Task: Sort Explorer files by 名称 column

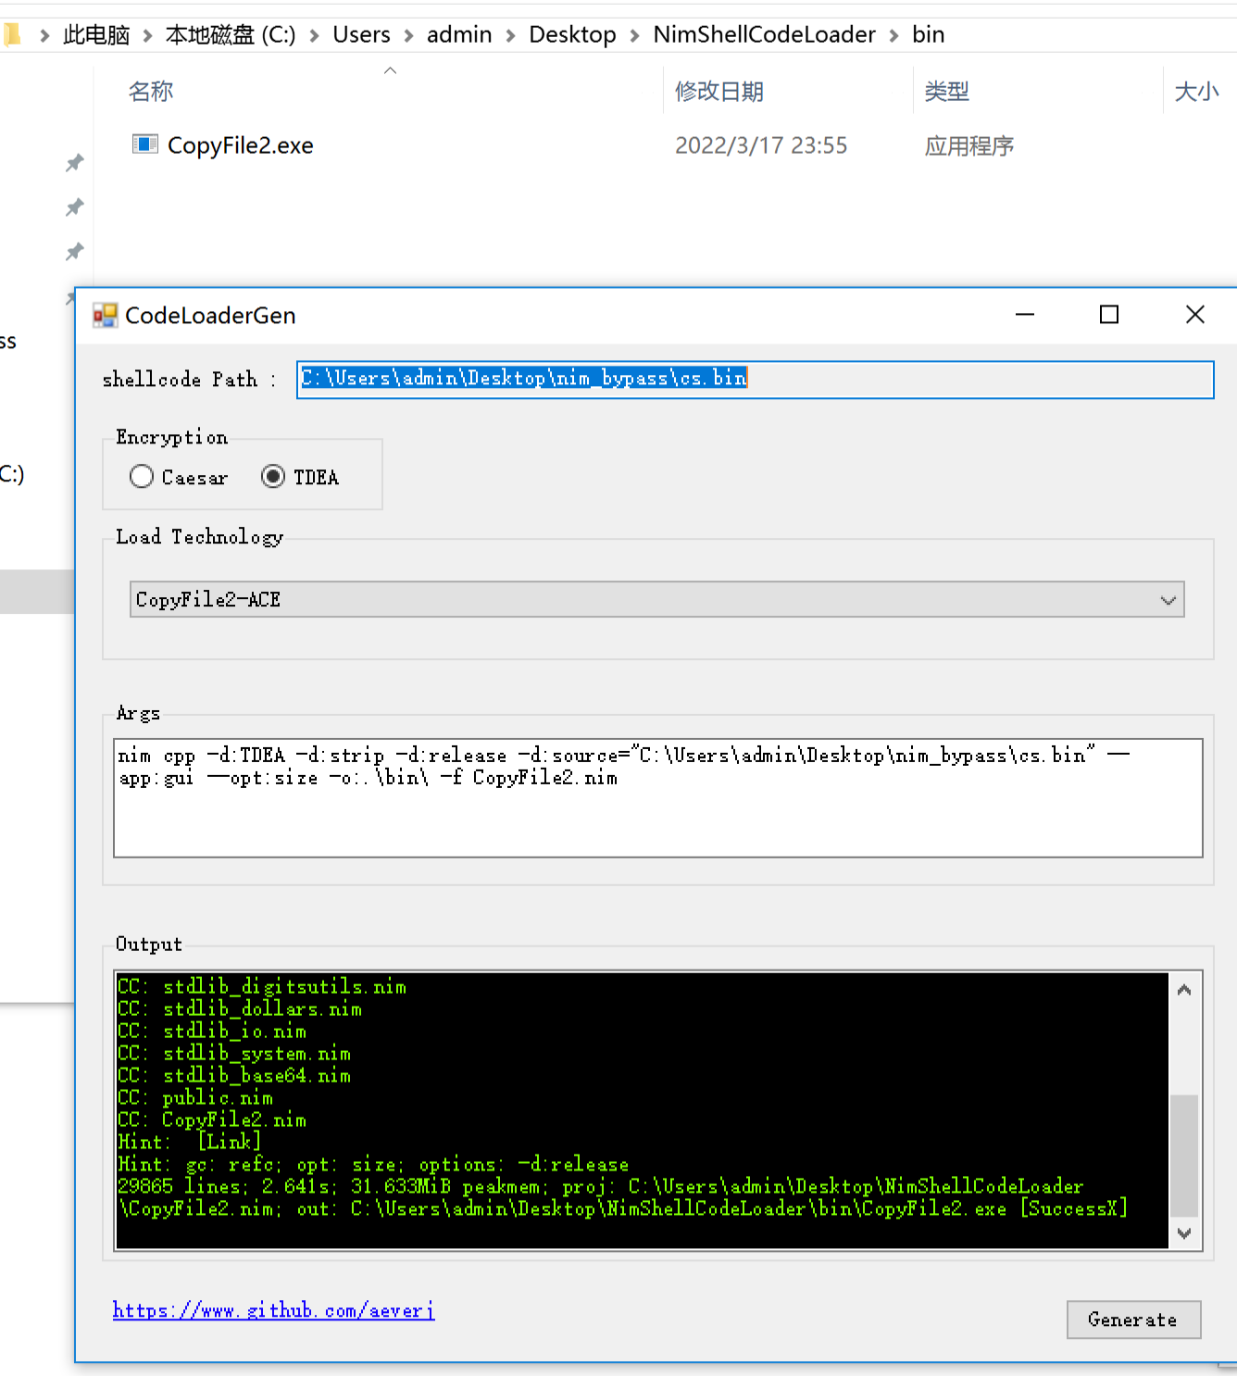Action: click(x=151, y=92)
